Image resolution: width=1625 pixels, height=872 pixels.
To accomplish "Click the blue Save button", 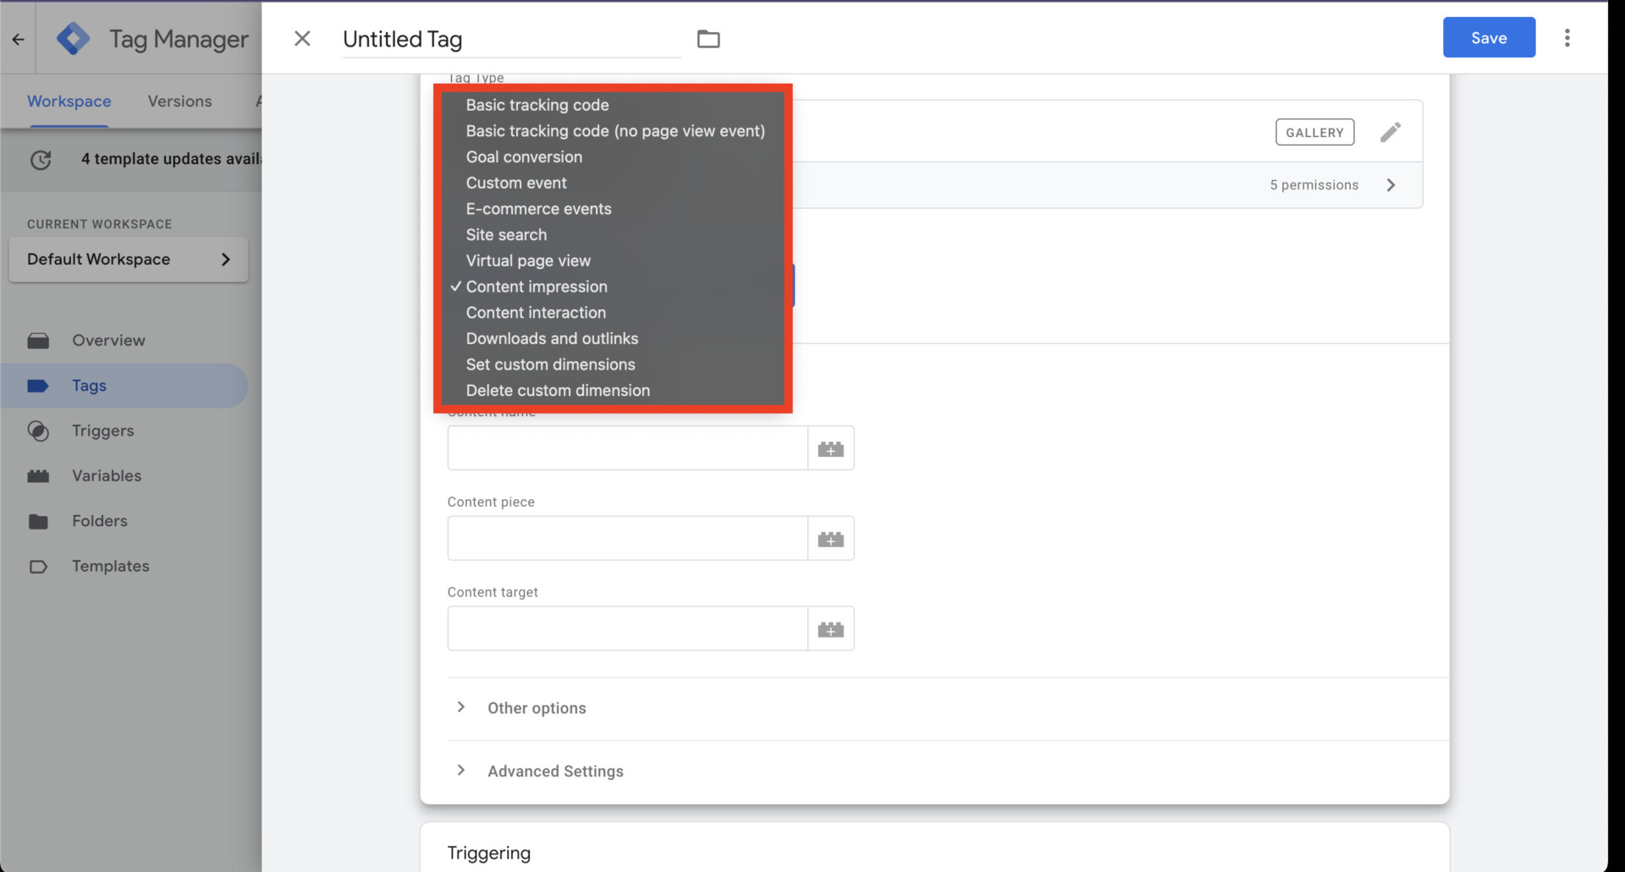I will pos(1488,38).
